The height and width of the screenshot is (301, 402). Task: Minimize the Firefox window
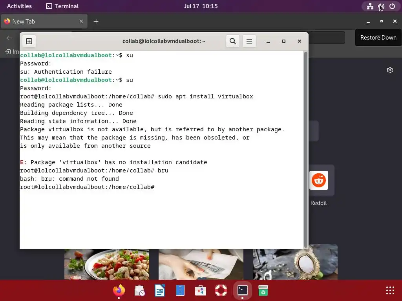pos(368,22)
